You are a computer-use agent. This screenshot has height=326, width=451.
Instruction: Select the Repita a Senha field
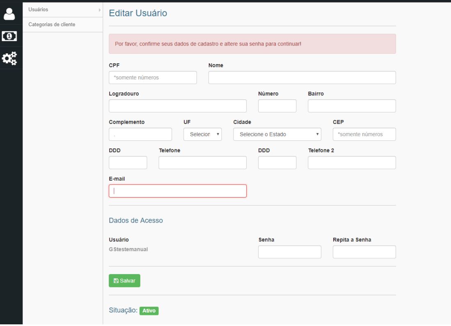[364, 252]
